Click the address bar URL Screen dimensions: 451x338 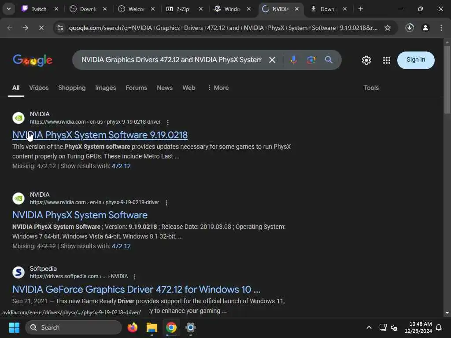(x=223, y=28)
